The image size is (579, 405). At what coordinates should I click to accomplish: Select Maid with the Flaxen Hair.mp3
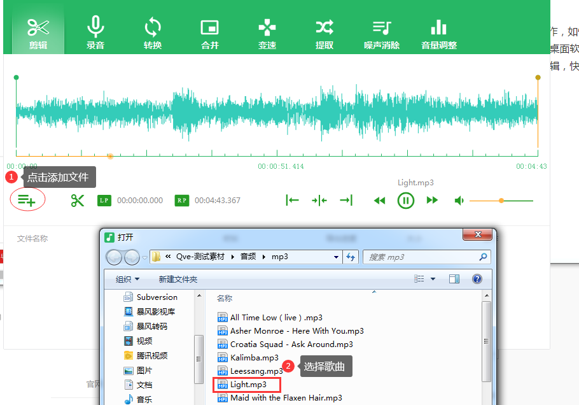pyautogui.click(x=279, y=398)
